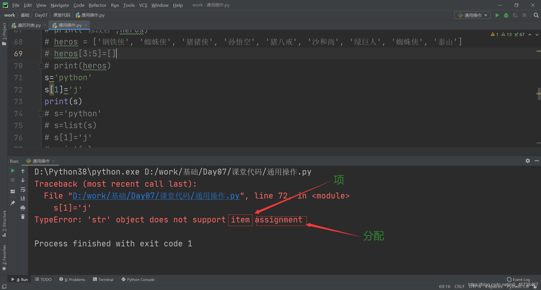Open the Code menu
This screenshot has width=541, height=290.
click(x=79, y=5)
